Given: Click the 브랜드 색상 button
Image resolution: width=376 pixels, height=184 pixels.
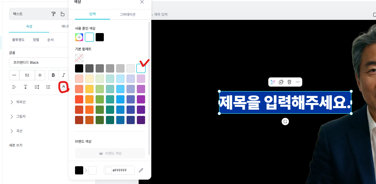Looking at the screenshot, I should 110,153.
